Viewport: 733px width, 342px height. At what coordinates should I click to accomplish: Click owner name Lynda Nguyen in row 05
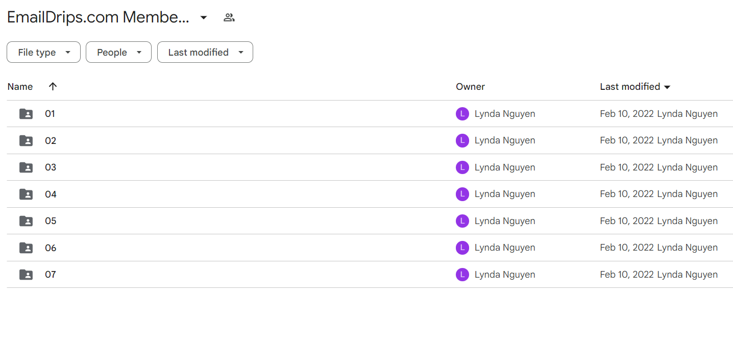(505, 221)
